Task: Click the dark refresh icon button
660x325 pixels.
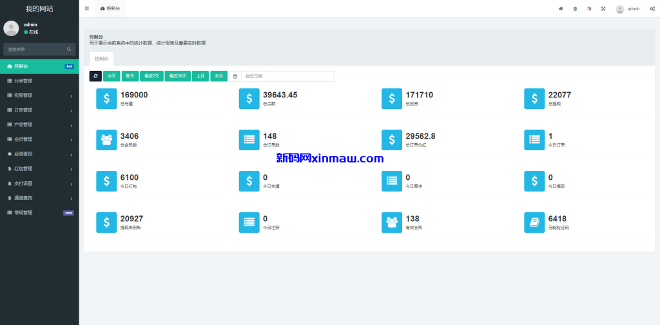Action: [95, 76]
